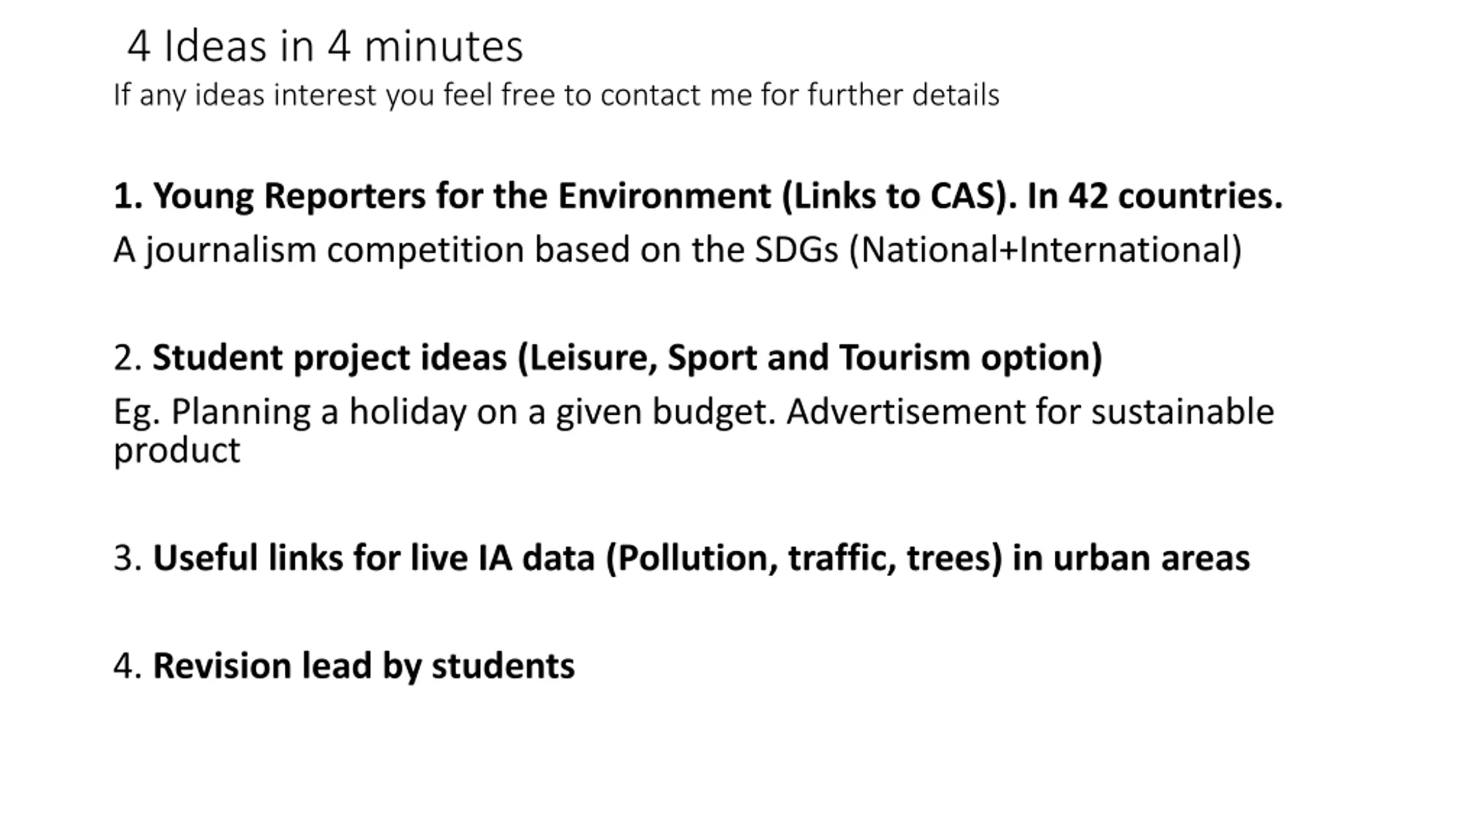Image resolution: width=1482 pixels, height=833 pixels.
Task: Click the word 'SDGs' in item one
Action: tap(797, 250)
